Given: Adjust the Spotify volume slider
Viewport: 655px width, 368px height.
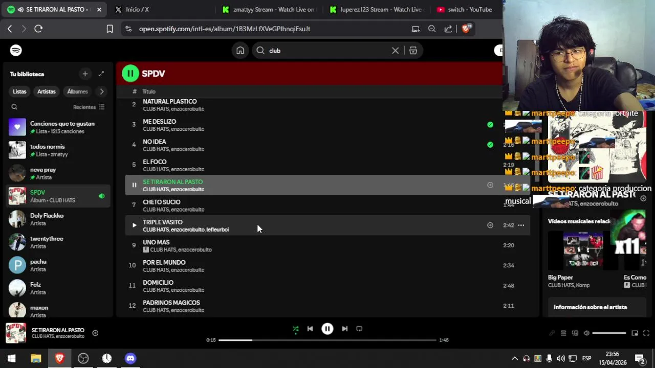Looking at the screenshot, I should point(609,333).
